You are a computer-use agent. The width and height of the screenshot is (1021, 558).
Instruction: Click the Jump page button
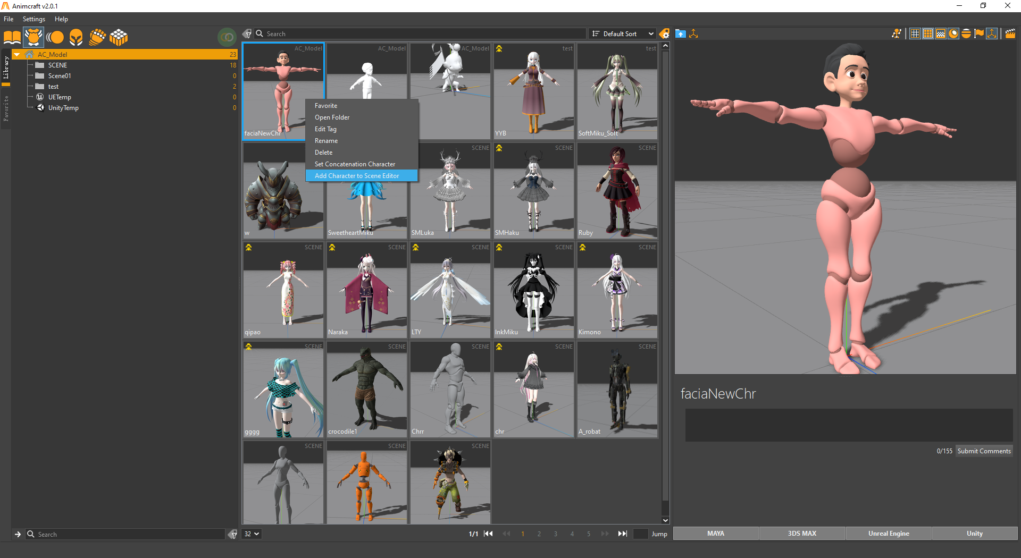click(x=659, y=534)
